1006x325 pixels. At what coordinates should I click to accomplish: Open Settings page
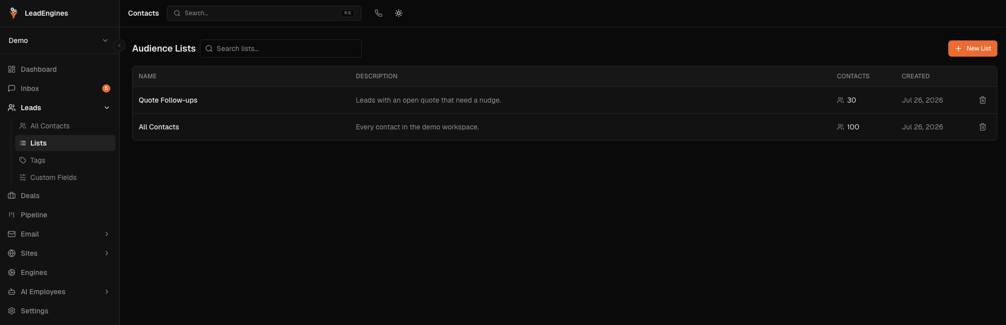click(x=60, y=311)
